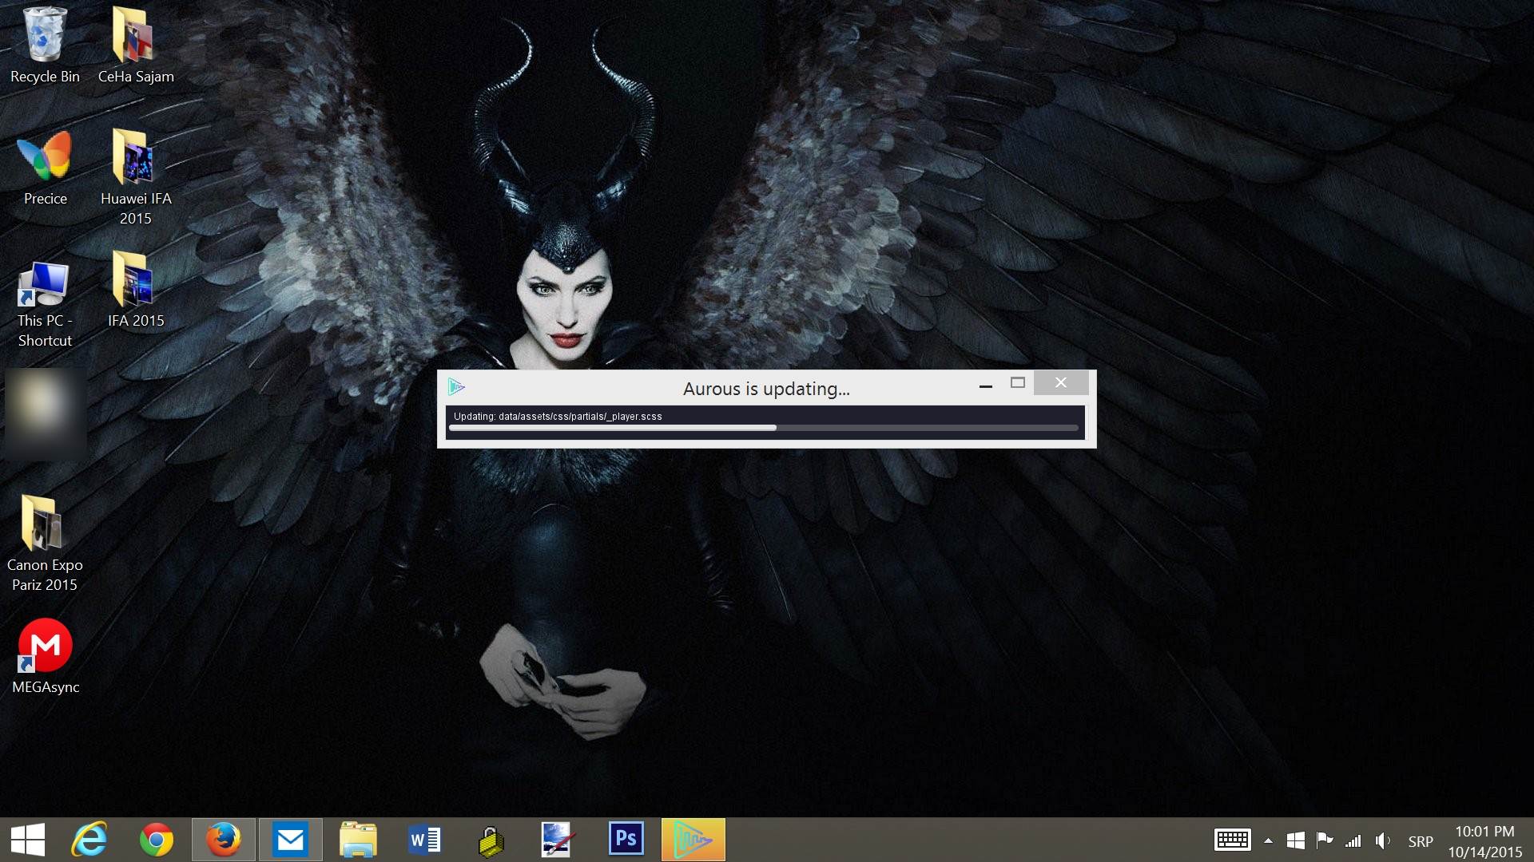This screenshot has width=1534, height=862.
Task: Open Firefox from the taskbar
Action: pos(223,840)
